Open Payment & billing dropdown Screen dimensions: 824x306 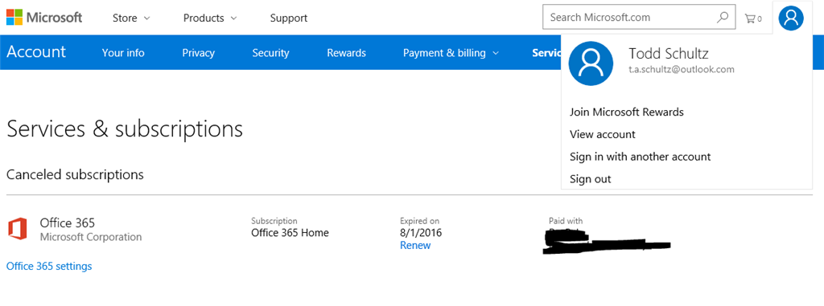point(451,52)
